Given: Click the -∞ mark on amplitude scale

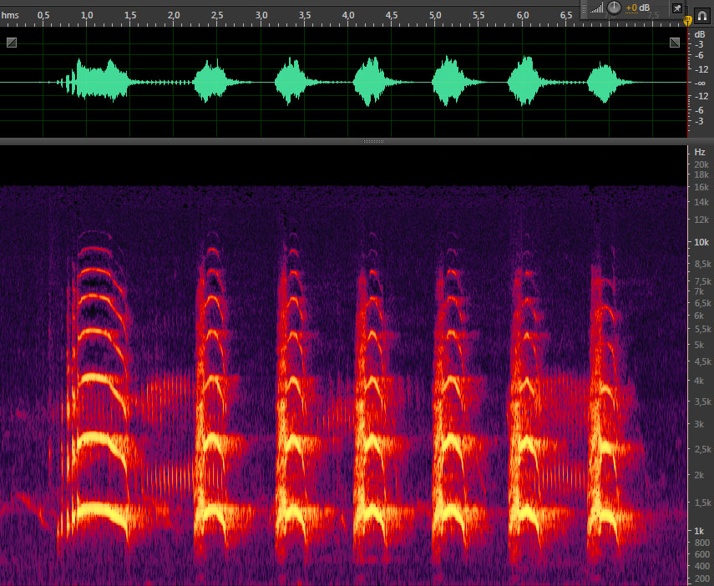Looking at the screenshot, I should pos(700,83).
